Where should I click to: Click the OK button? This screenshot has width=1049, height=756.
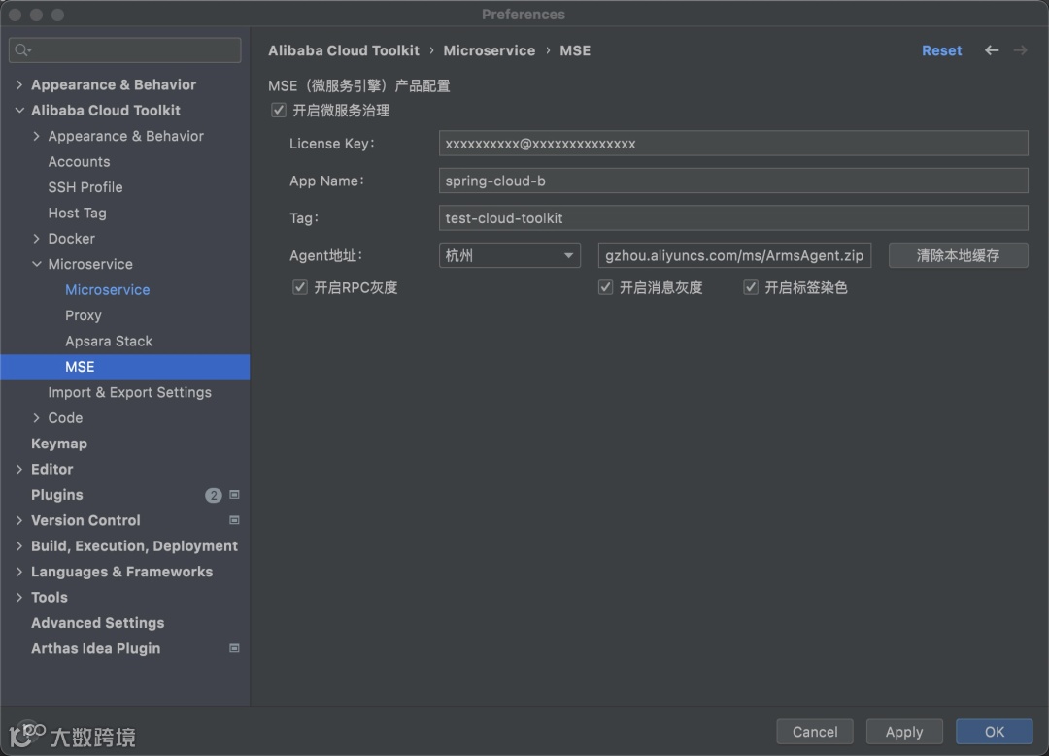(995, 732)
